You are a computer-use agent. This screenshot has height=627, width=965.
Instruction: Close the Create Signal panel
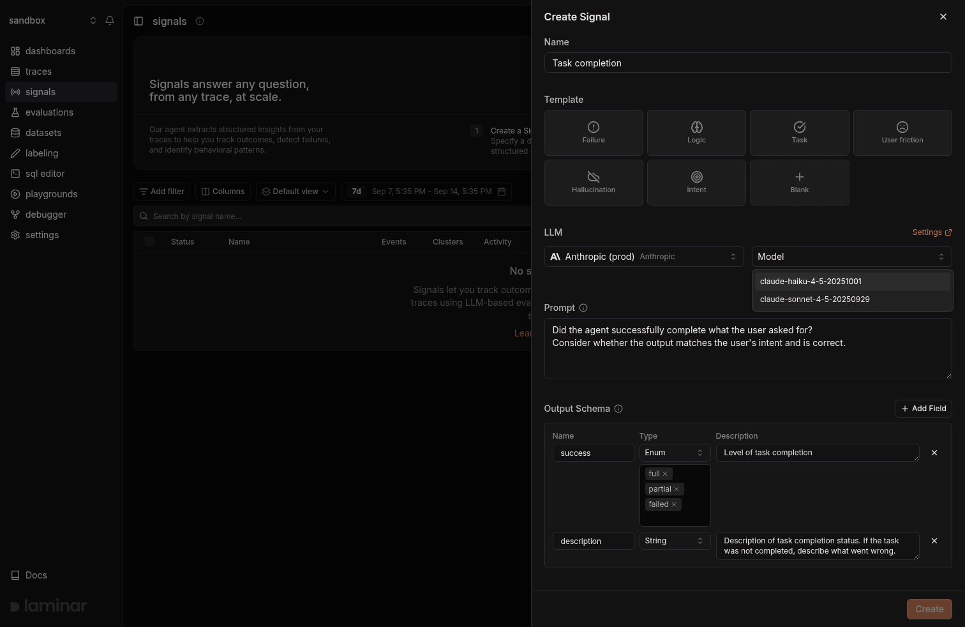click(943, 17)
